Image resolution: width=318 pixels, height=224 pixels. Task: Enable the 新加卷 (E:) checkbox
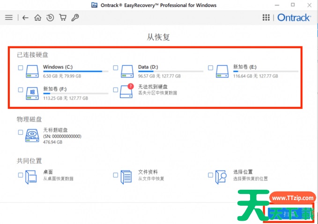(211, 68)
